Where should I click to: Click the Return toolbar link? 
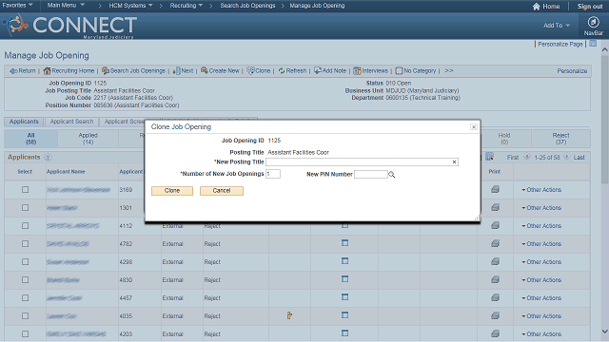[23, 71]
